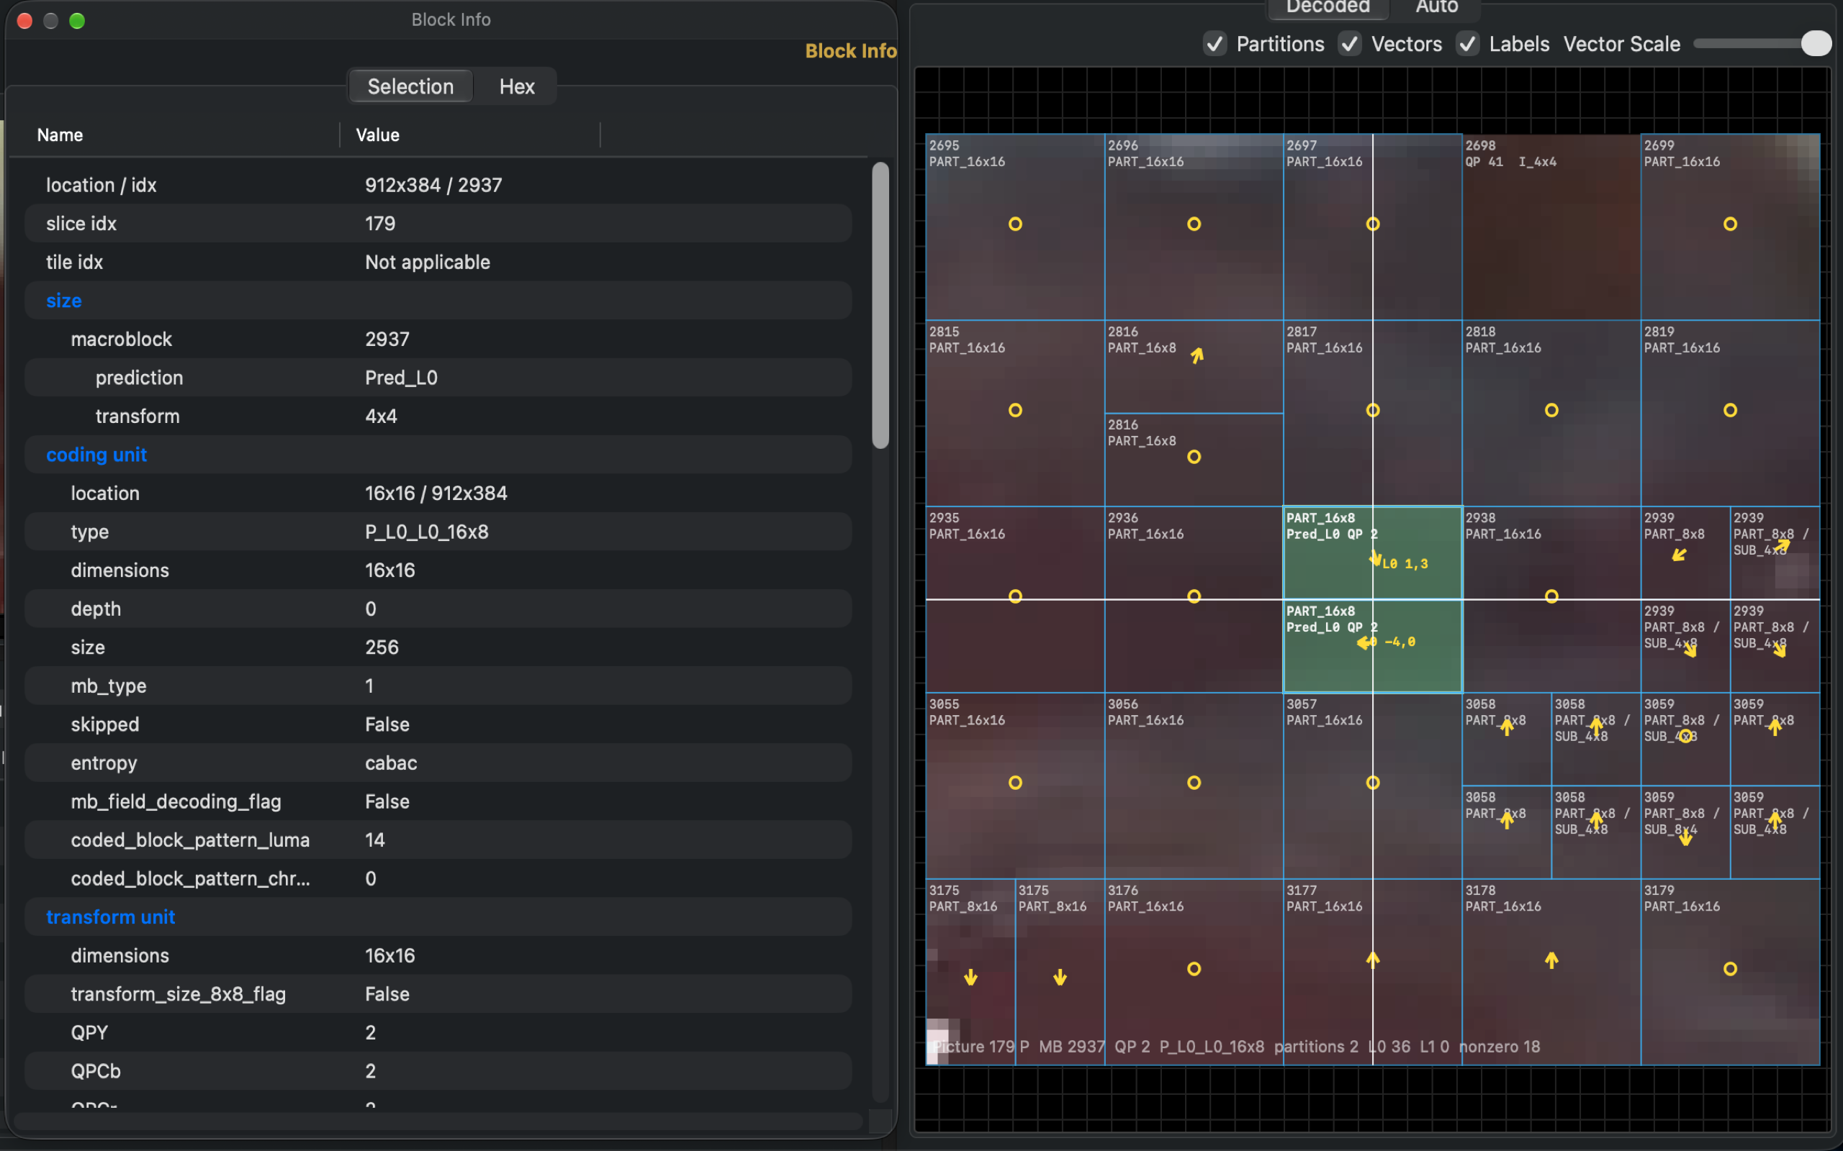Viewport: 1843px width, 1151px height.
Task: Click the location / idx row
Action: [438, 185]
